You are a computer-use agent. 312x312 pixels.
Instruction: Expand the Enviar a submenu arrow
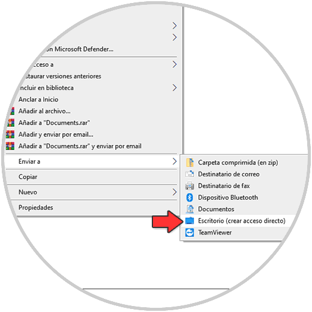(x=175, y=161)
